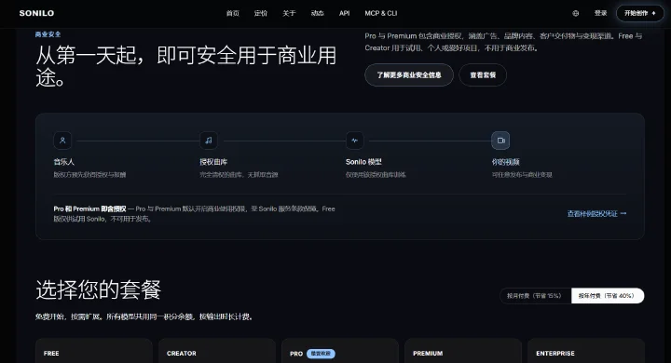Open the MCP & CLI nav item
This screenshot has height=363, width=671.
381,13
